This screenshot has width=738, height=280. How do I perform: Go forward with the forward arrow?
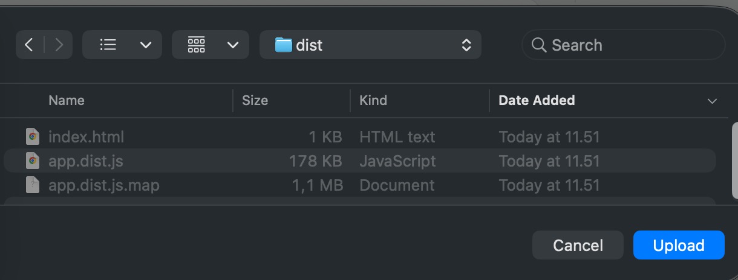tap(59, 45)
